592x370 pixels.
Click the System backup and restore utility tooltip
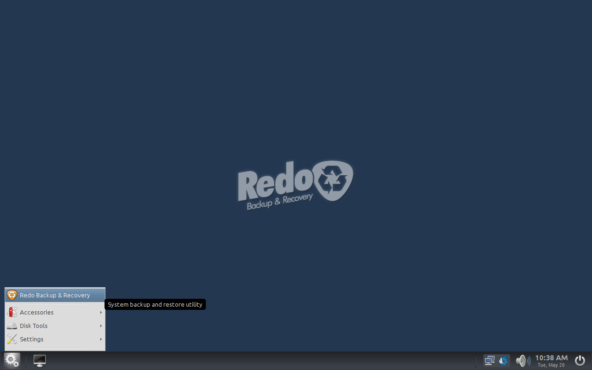pyautogui.click(x=155, y=304)
